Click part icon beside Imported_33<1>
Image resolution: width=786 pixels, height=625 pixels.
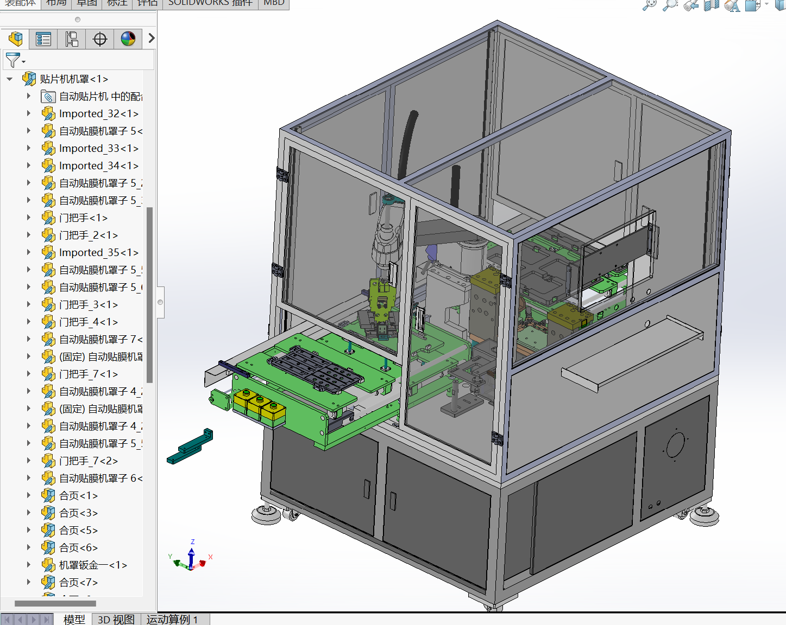coord(48,149)
